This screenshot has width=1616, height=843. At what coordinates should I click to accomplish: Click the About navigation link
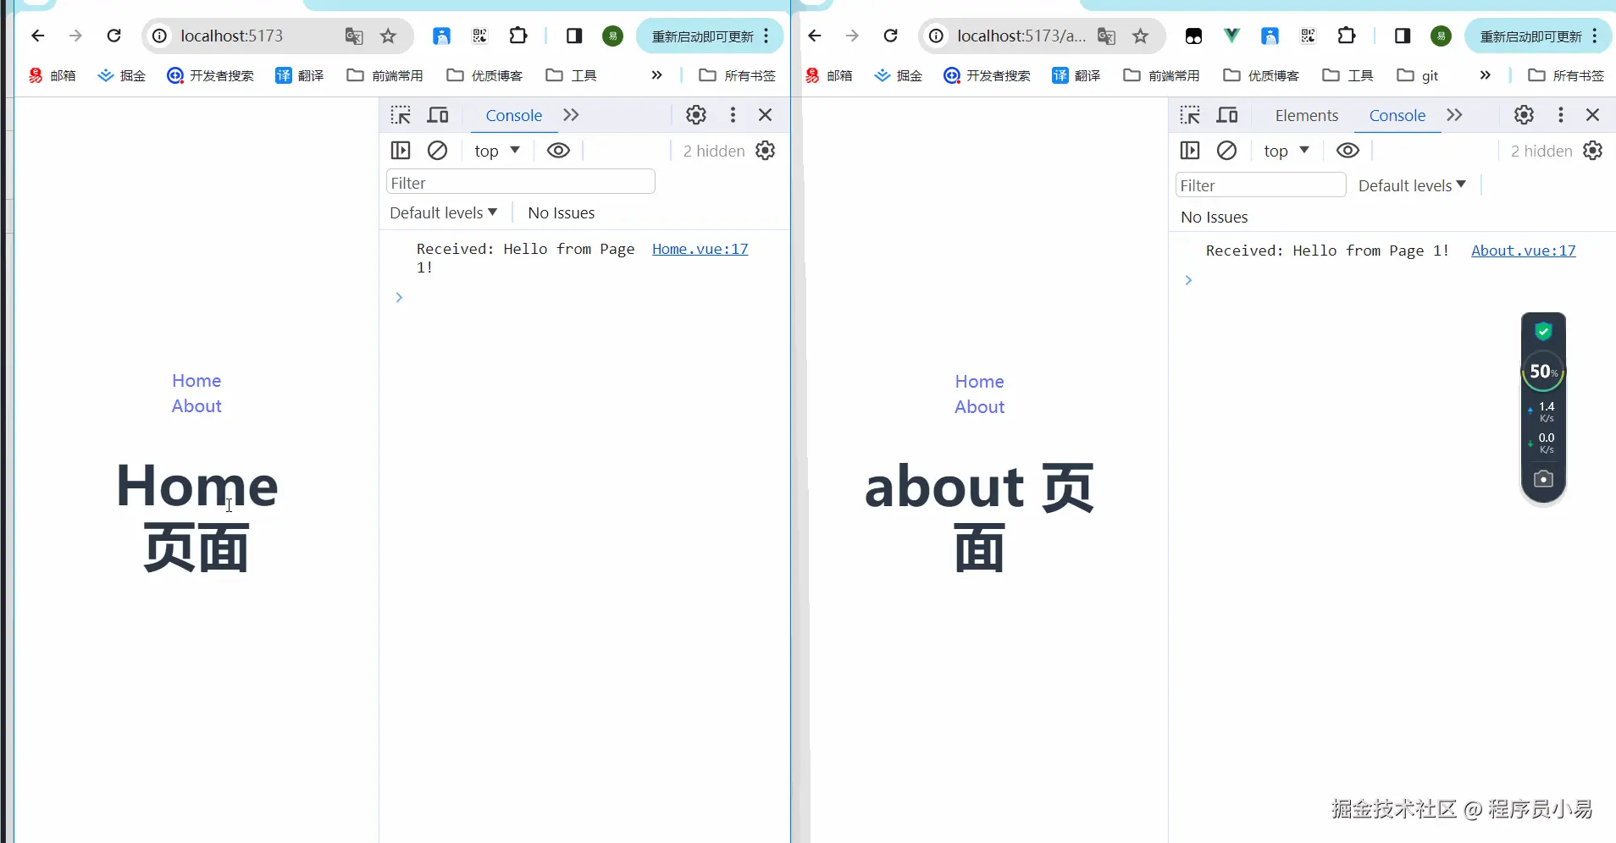196,406
